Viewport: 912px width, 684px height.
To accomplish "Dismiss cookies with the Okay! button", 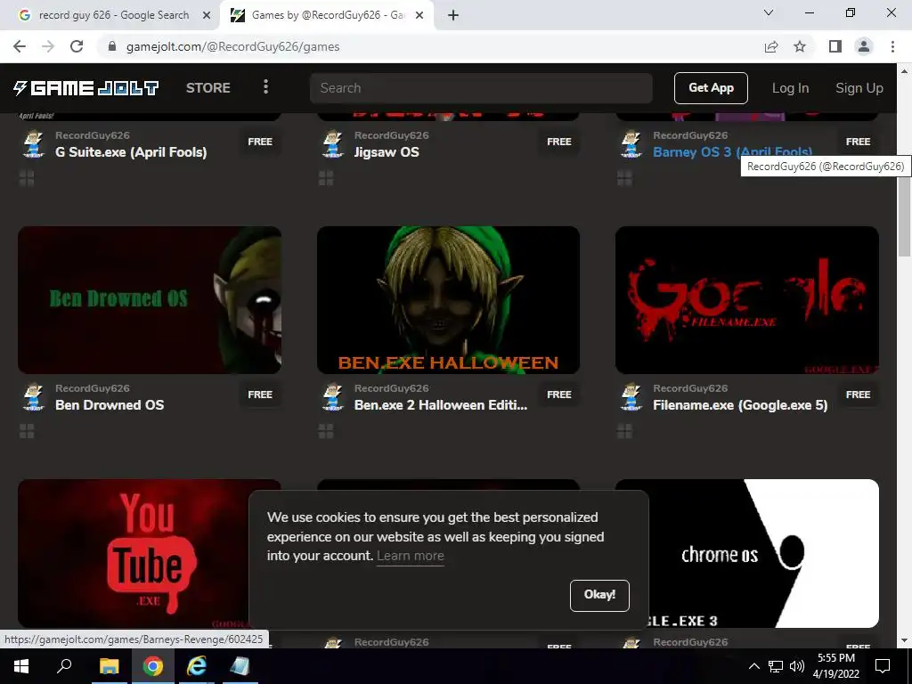I will point(599,595).
